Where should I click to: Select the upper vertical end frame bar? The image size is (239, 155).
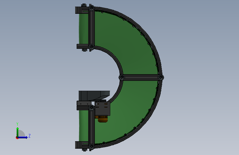92,28
